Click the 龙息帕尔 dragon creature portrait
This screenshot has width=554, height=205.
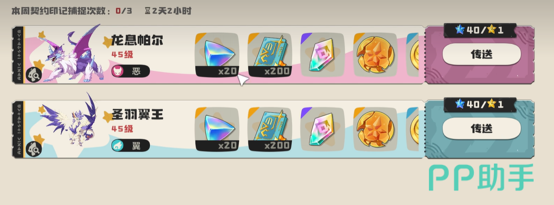74,55
